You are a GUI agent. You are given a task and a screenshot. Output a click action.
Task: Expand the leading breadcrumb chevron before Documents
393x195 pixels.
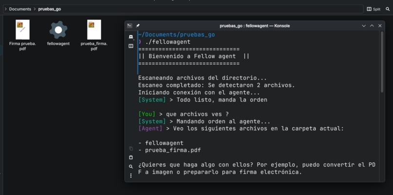pyautogui.click(x=6, y=9)
